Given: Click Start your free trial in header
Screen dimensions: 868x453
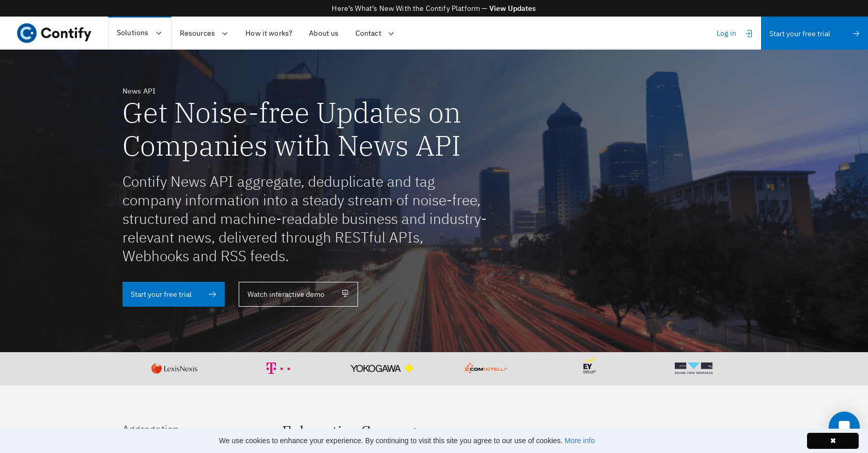Looking at the screenshot, I should pos(814,34).
